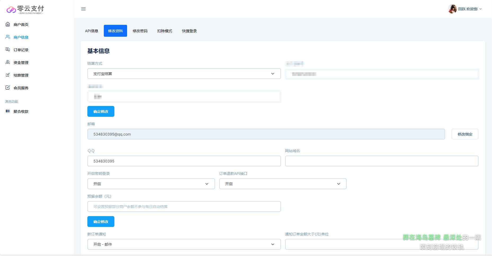This screenshot has height=256, width=492.
Task: Click 确定修改 button below 预留余额 field
Action: coord(101,222)
